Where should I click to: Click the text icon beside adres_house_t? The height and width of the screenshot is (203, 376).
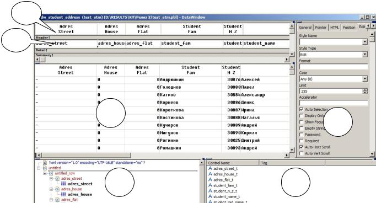coord(210,174)
